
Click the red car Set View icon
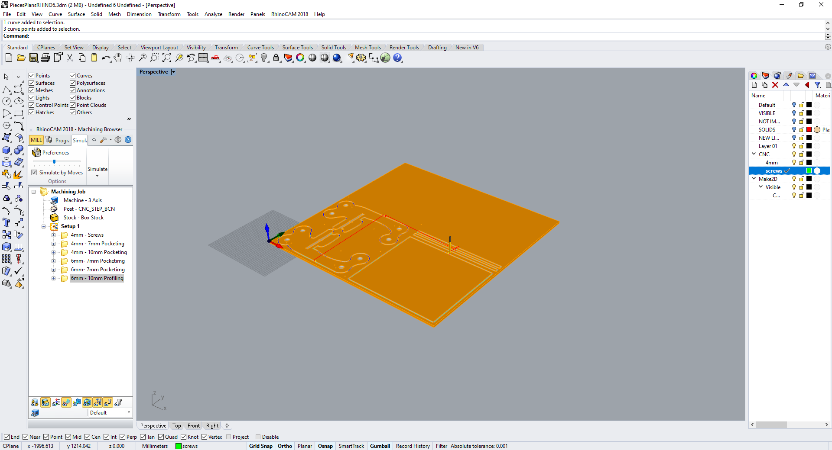point(215,58)
